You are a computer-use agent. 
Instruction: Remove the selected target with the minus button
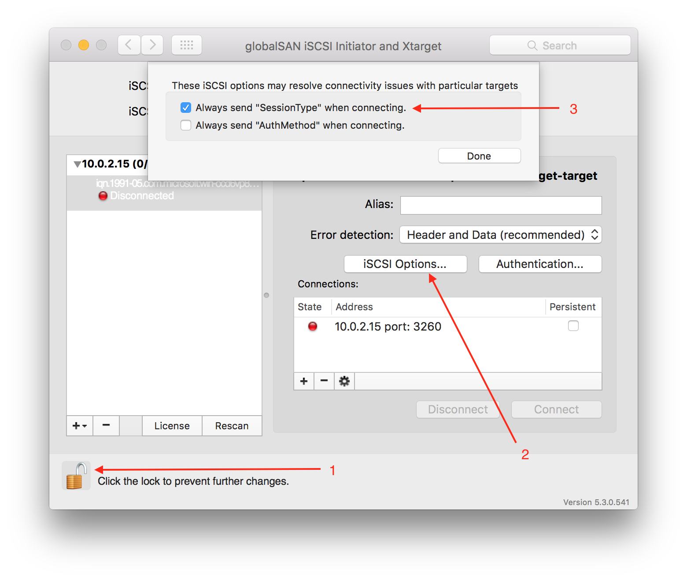pyautogui.click(x=106, y=426)
